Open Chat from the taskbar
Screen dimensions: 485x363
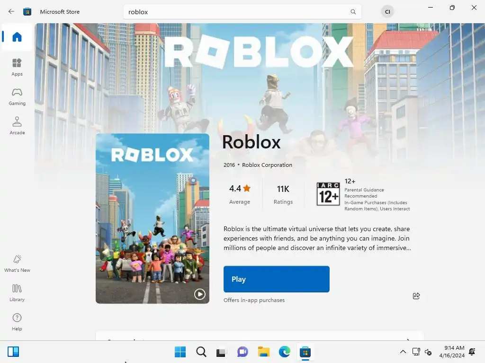click(x=242, y=352)
